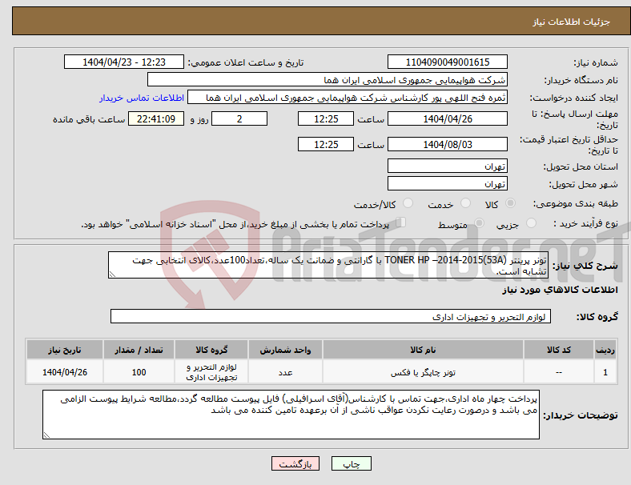Viewport: 631px width, 485px height.
Task: Click the description textarea resize handle
Action: click(x=112, y=275)
